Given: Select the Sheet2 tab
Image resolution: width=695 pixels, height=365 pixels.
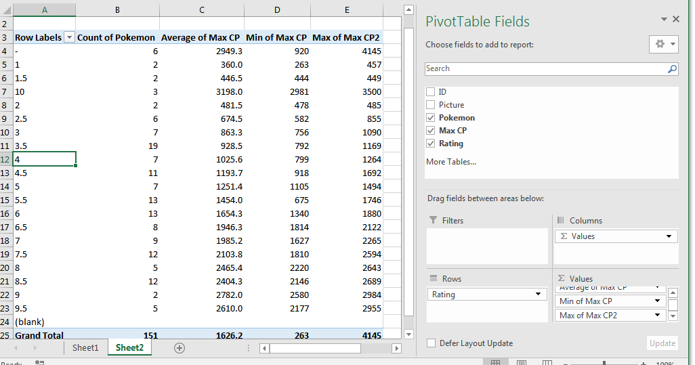Looking at the screenshot, I should click(x=129, y=347).
